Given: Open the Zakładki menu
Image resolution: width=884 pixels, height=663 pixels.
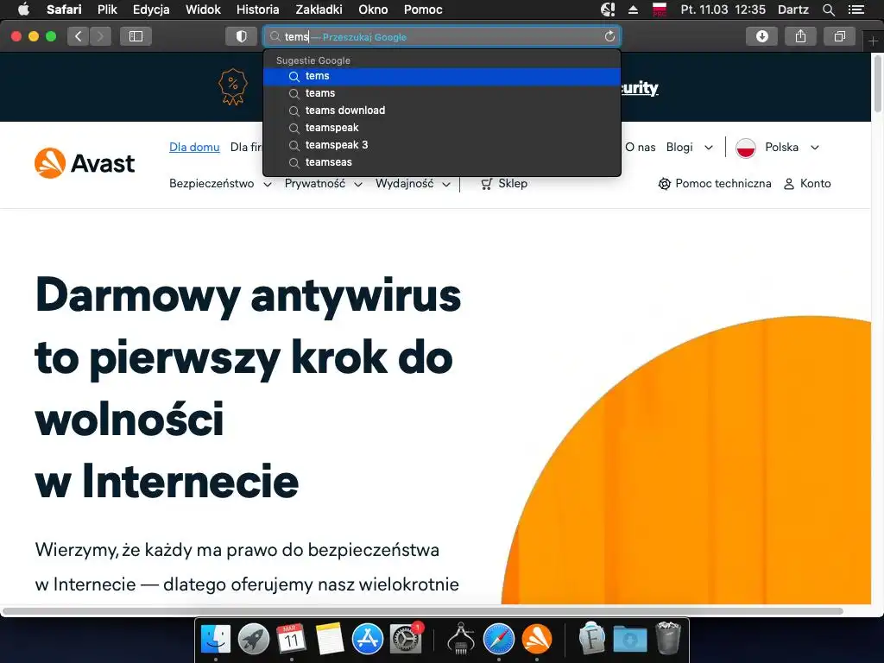Looking at the screenshot, I should click(x=319, y=9).
